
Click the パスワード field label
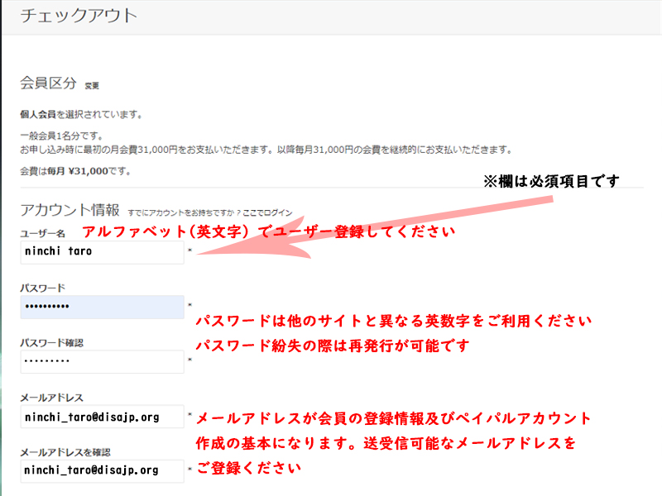[x=43, y=288]
